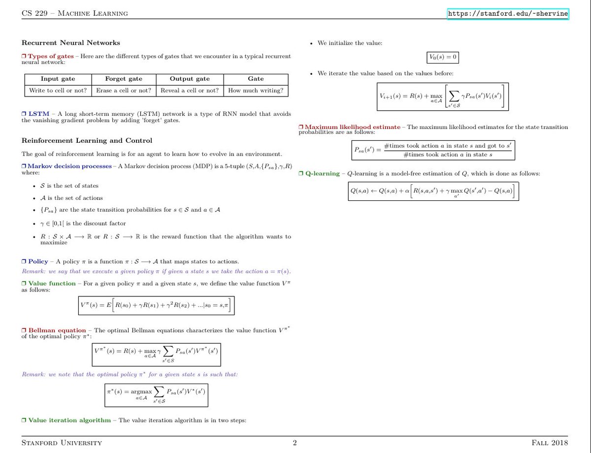The height and width of the screenshot is (453, 591).
Task: Click the boxed argmax optimal policy formula
Action: click(156, 395)
